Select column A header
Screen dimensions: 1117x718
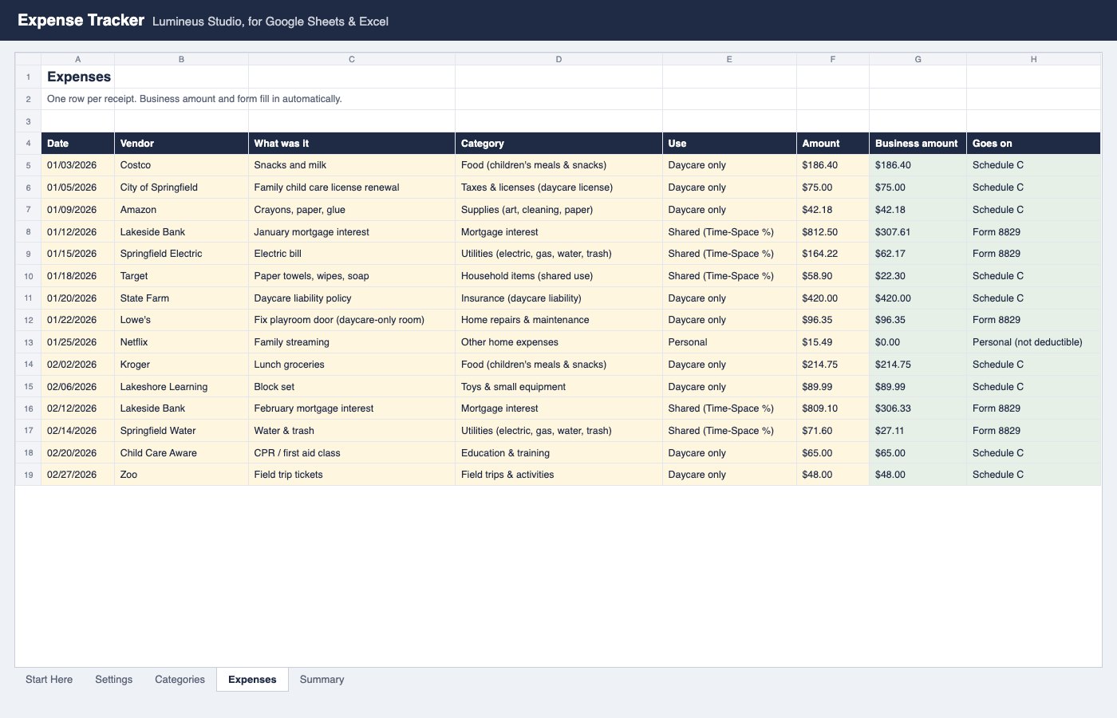tap(77, 59)
